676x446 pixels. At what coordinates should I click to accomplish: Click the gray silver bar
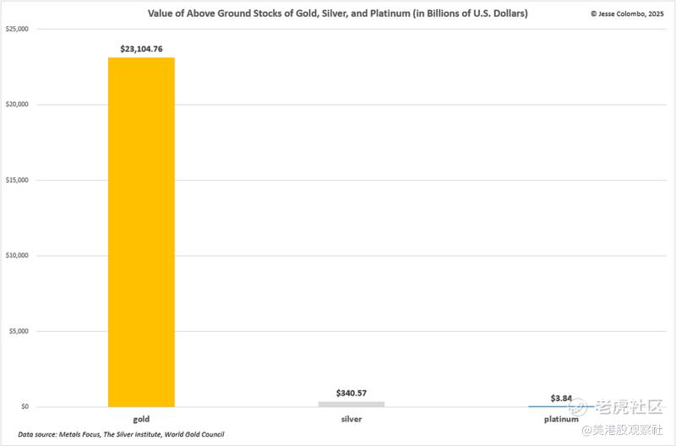point(352,405)
